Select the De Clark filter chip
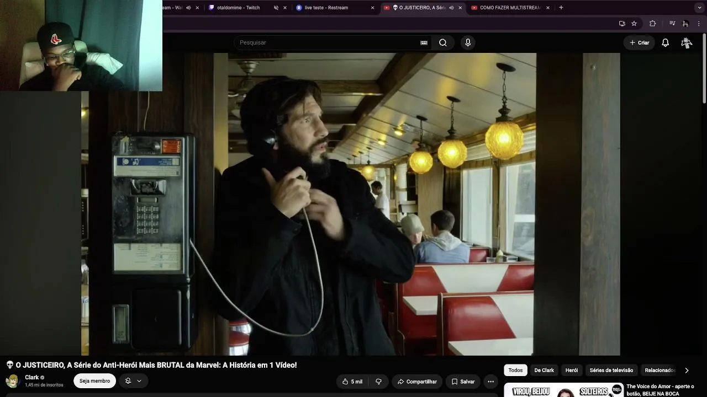Viewport: 707px width, 397px height. point(544,371)
